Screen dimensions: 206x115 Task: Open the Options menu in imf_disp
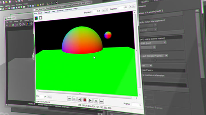click(68, 10)
